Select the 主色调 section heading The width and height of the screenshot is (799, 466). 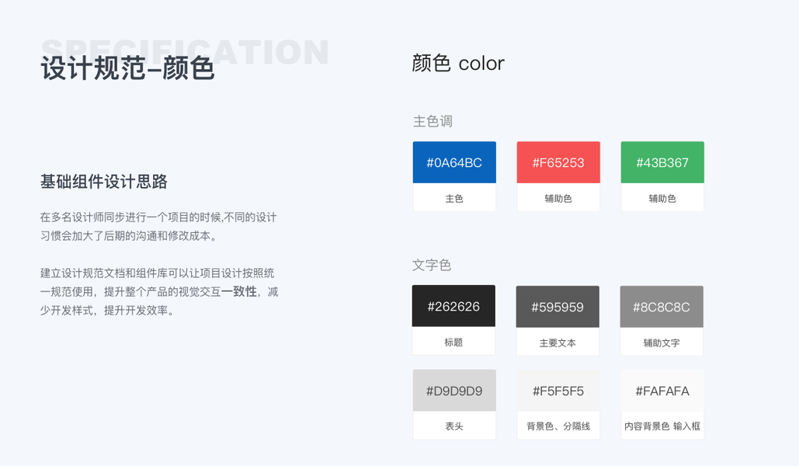(433, 121)
